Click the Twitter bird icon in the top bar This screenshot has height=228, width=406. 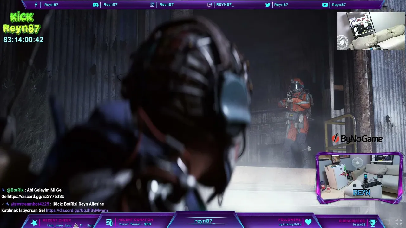point(268,5)
